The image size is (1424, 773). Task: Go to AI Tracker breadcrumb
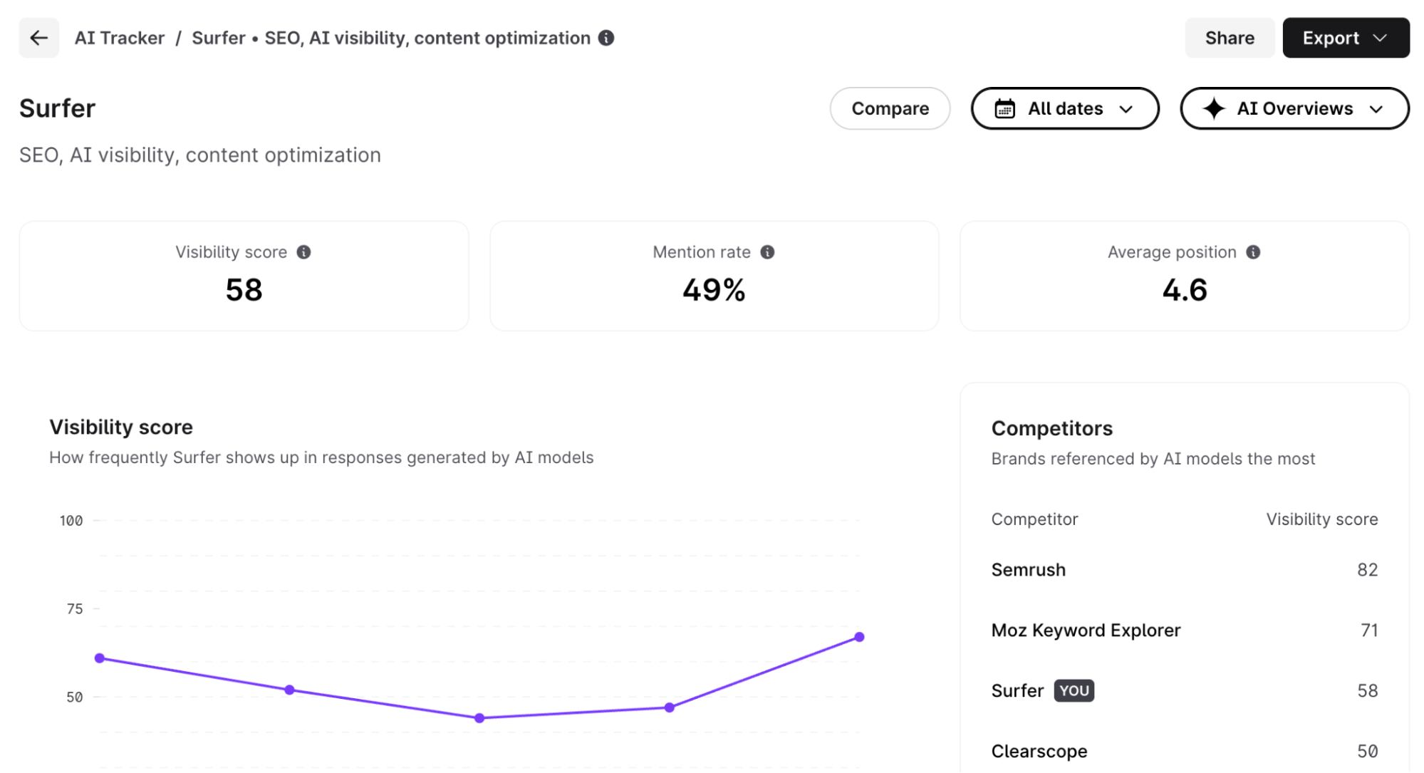(x=120, y=38)
